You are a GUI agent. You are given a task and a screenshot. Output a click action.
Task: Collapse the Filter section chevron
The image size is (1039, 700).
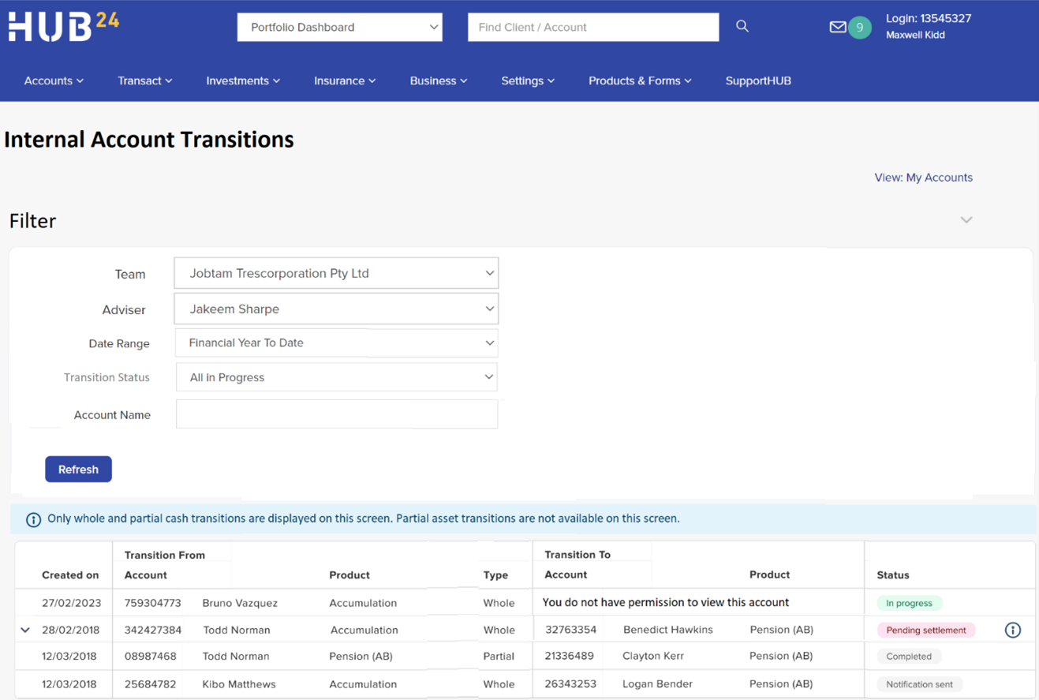tap(966, 220)
